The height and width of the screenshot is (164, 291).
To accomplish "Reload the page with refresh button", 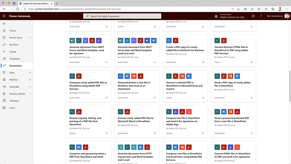I will pyautogui.click(x=17, y=9).
